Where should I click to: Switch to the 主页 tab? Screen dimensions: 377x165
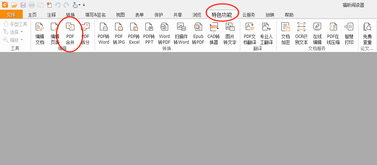click(32, 15)
